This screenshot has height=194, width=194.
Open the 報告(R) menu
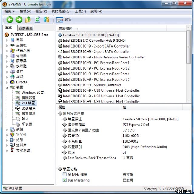(41, 12)
